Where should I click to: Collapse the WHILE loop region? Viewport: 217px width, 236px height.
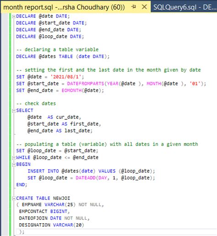[x=14, y=158]
